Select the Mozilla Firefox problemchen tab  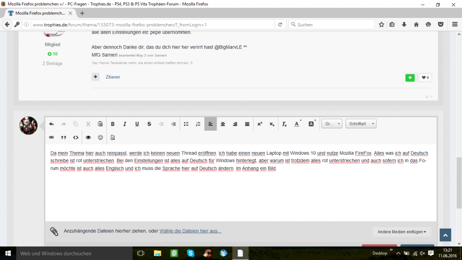[x=41, y=13]
